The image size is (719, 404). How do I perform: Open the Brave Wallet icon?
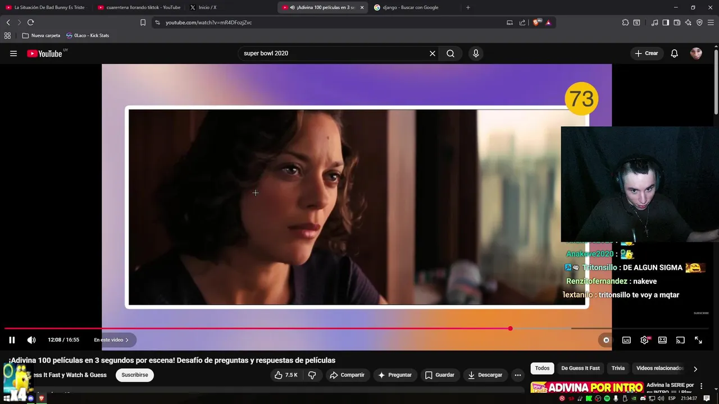[x=677, y=22]
